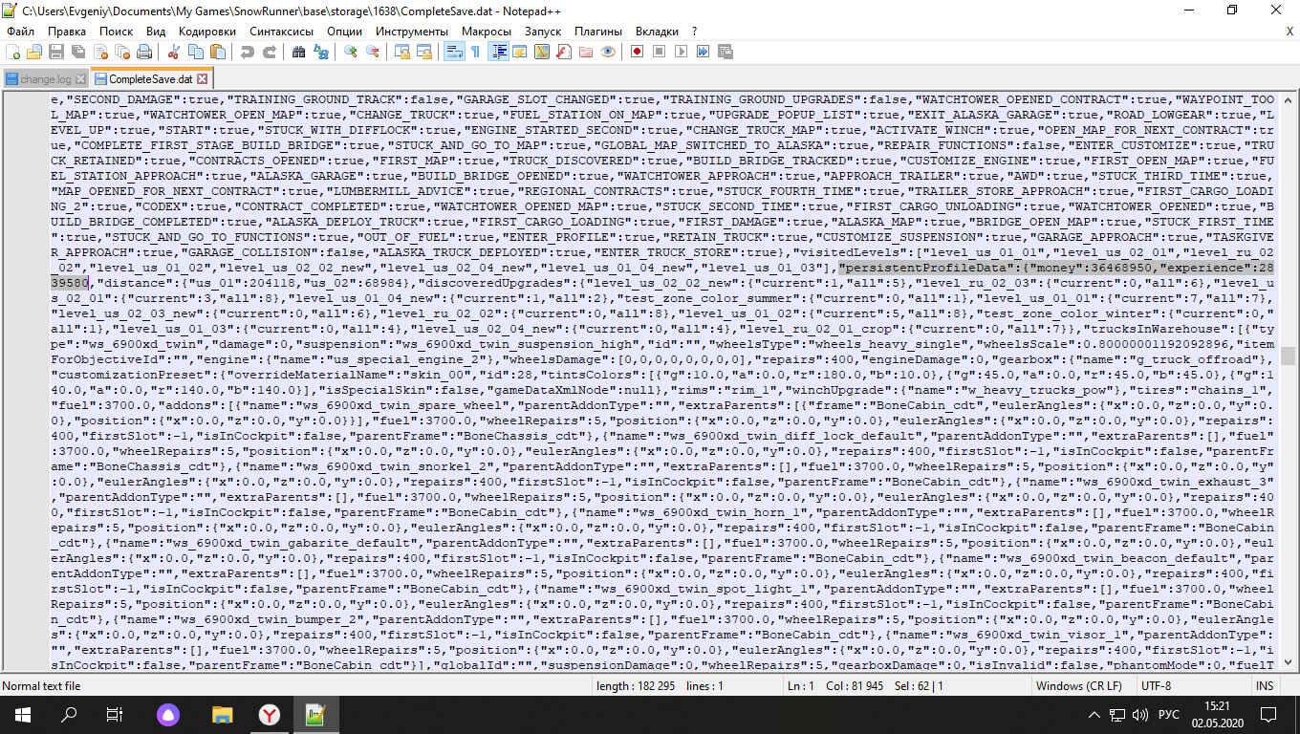This screenshot has height=734, width=1300.
Task: Play back the recorded macro
Action: coord(681,52)
